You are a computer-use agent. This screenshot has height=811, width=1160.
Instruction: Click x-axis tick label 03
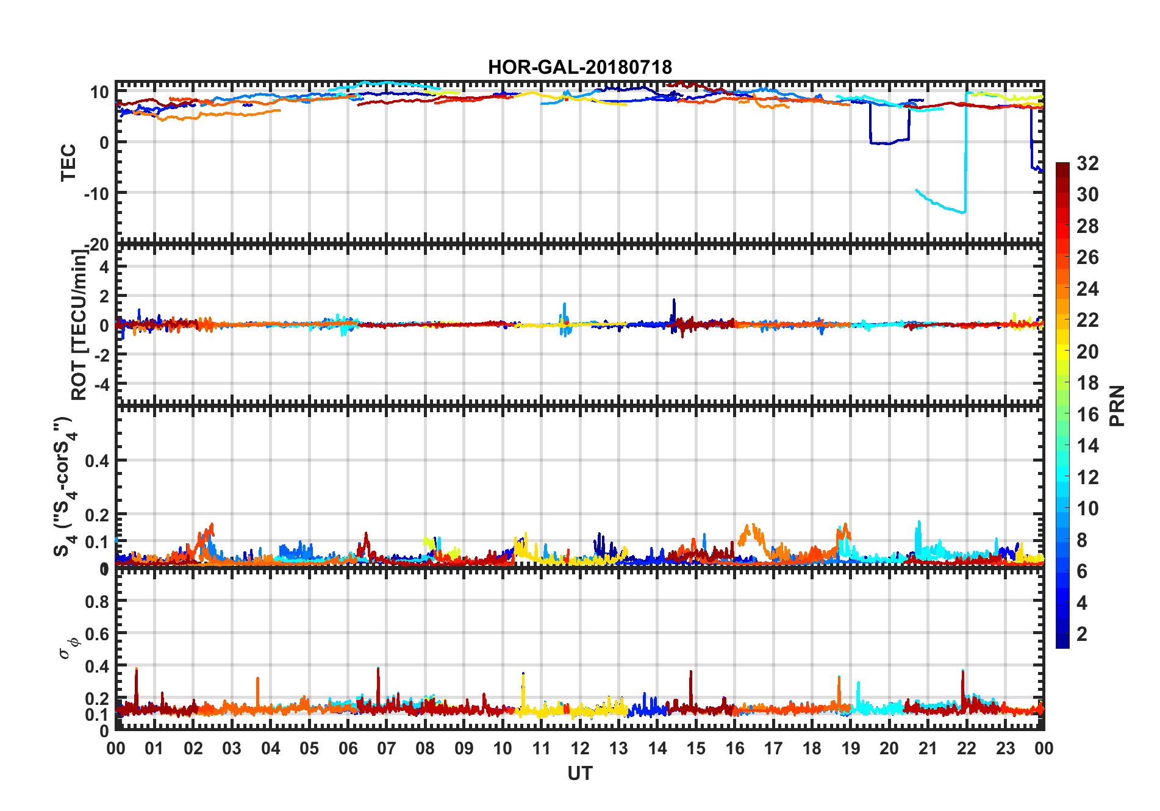tap(232, 748)
